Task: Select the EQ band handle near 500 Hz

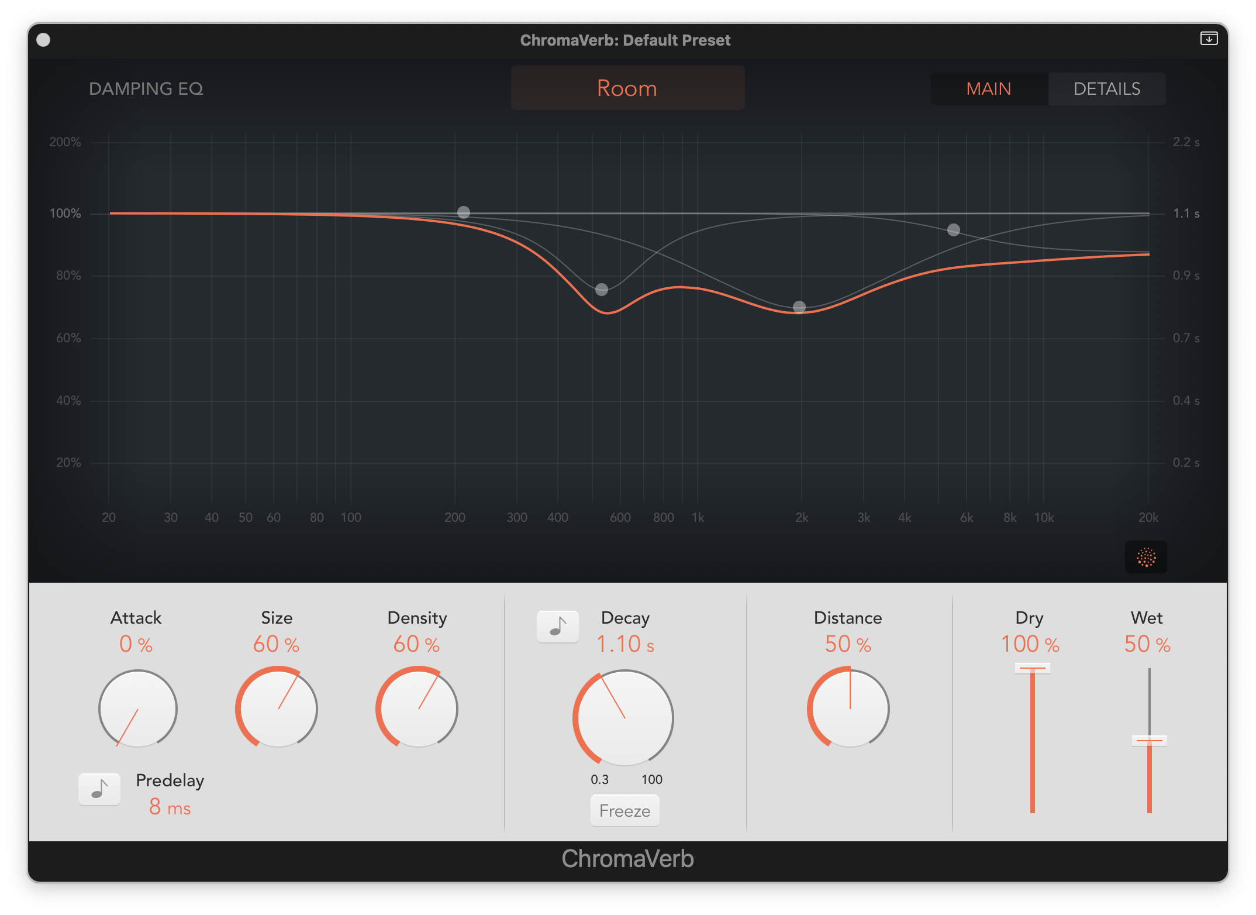Action: click(x=602, y=290)
